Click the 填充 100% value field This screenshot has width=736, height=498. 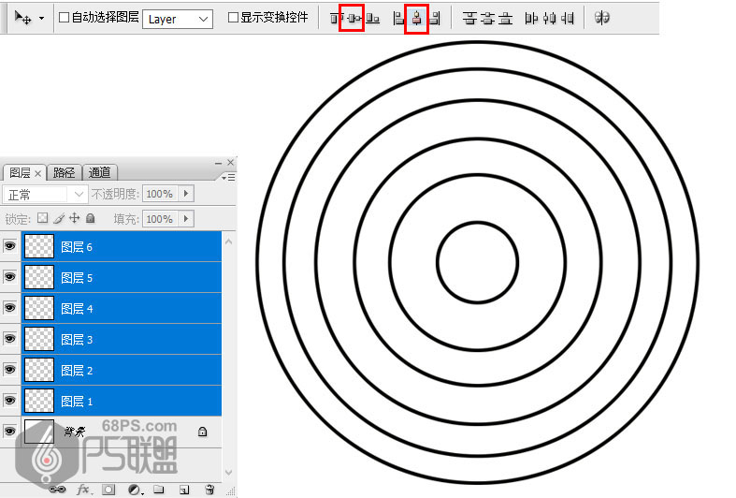click(x=160, y=219)
